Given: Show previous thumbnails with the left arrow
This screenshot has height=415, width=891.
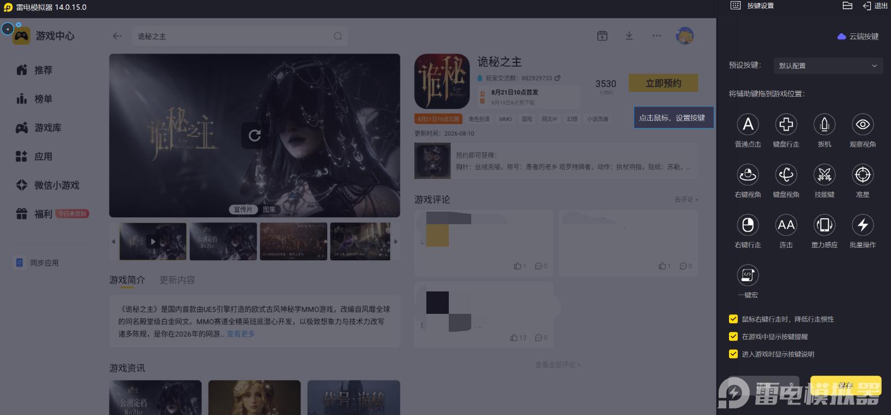Looking at the screenshot, I should (x=113, y=241).
